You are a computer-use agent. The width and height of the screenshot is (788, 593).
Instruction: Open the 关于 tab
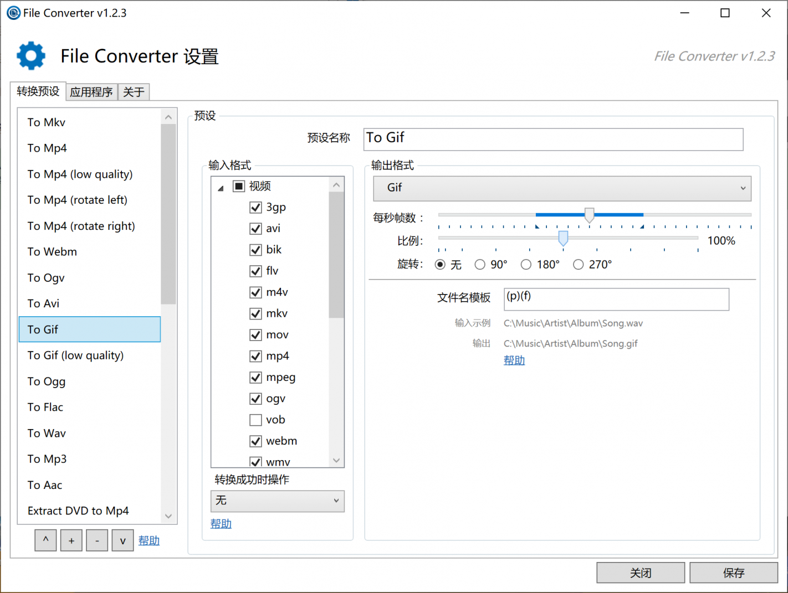[134, 92]
